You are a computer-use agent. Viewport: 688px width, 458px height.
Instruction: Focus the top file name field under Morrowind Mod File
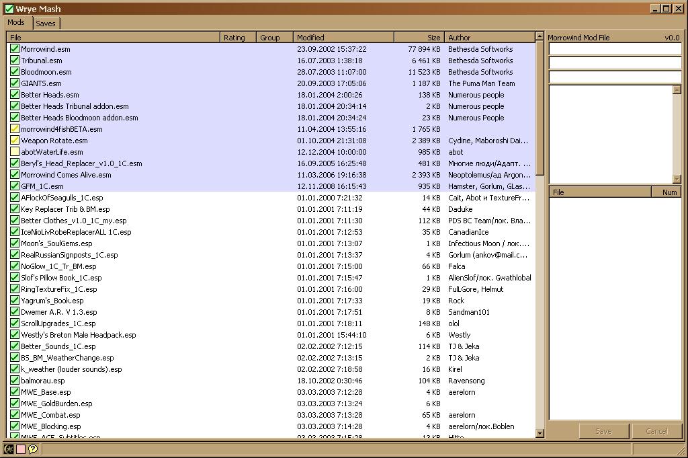tap(615, 49)
